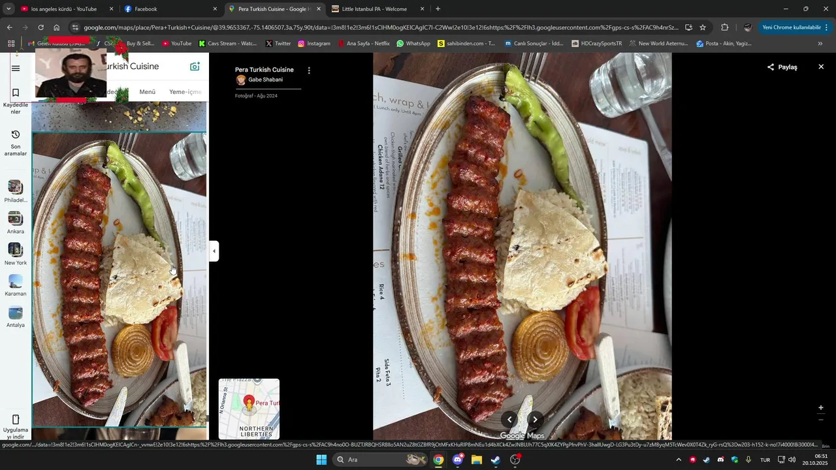Collapse the side panel arrow

(214, 251)
